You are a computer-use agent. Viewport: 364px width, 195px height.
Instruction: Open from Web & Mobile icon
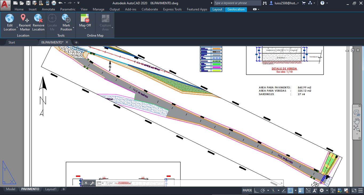point(41,3)
